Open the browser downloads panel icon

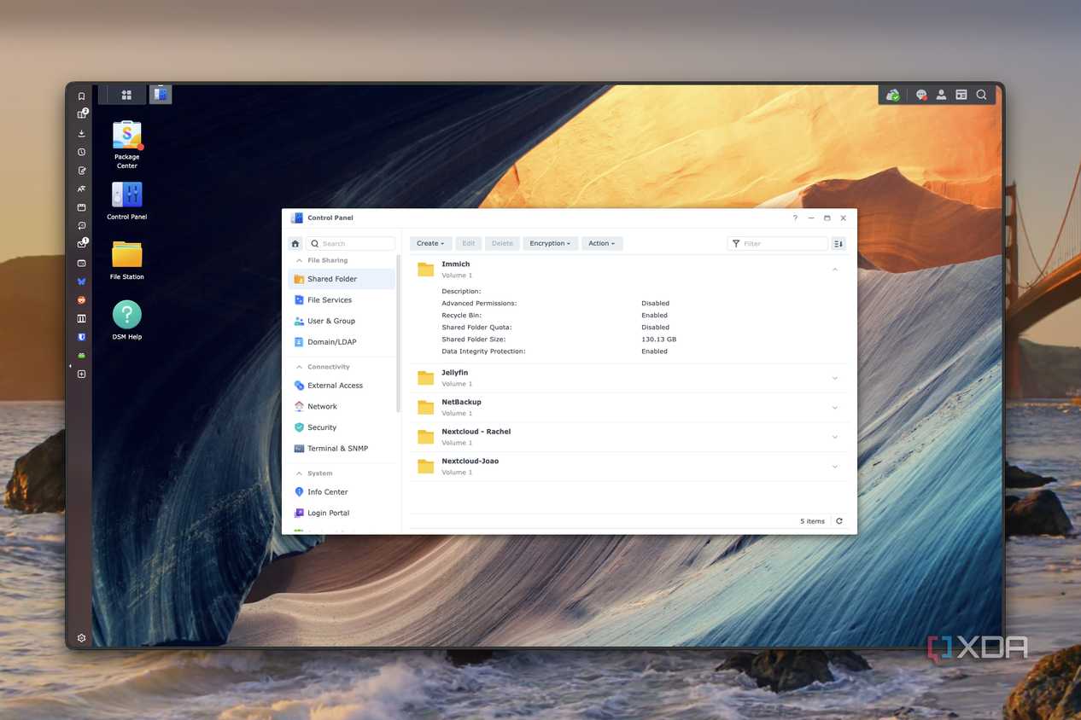[x=81, y=133]
